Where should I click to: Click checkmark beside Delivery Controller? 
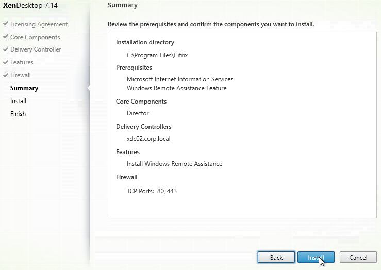click(6, 49)
